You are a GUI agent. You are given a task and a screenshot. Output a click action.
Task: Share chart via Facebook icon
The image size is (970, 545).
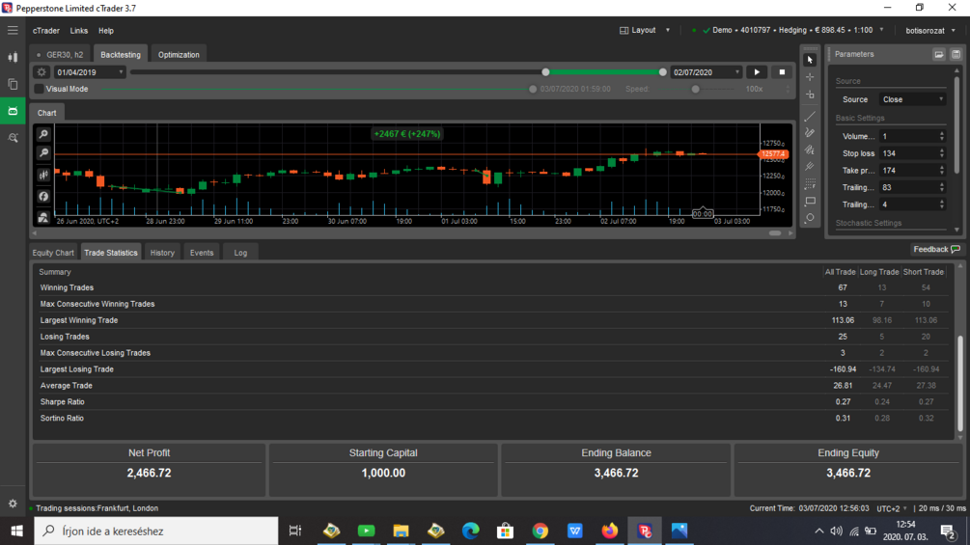coord(43,197)
